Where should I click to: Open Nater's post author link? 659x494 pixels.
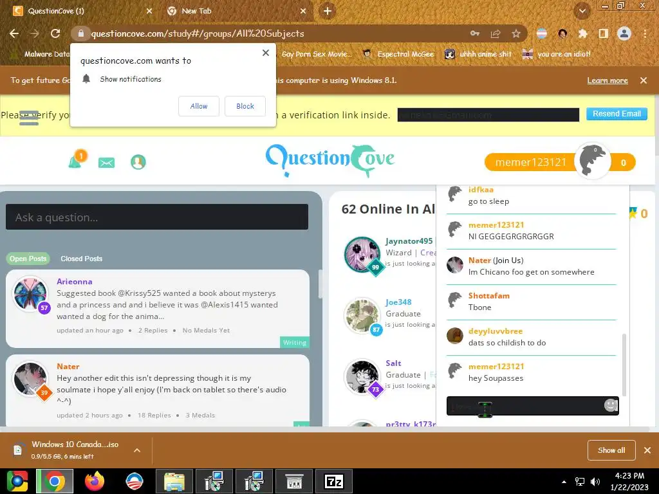click(x=68, y=366)
